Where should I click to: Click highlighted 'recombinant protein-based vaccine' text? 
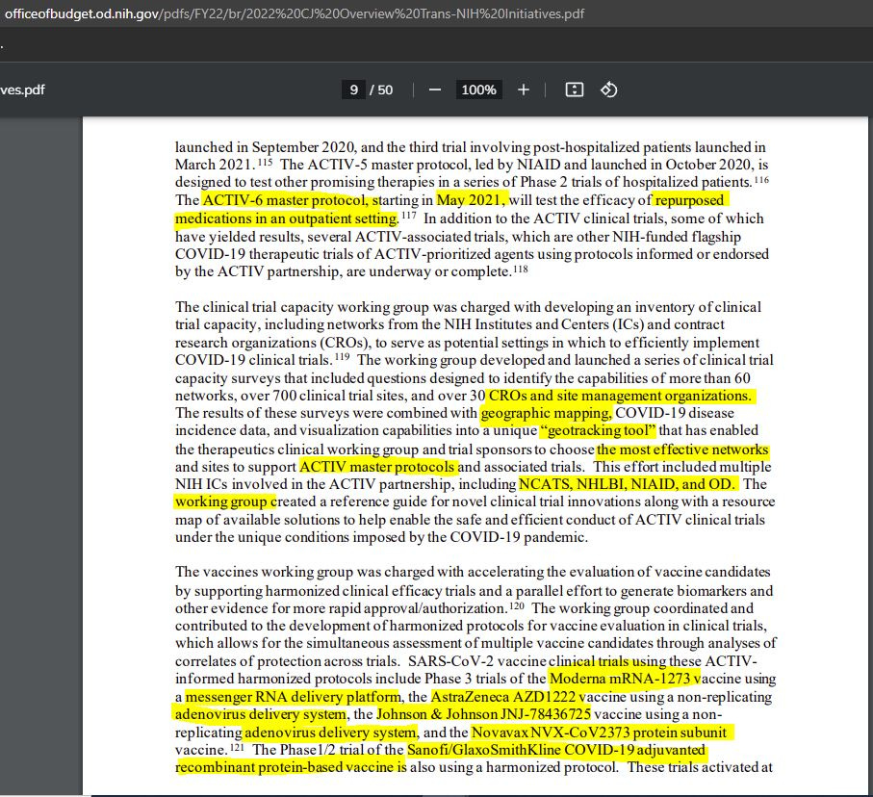click(x=285, y=767)
